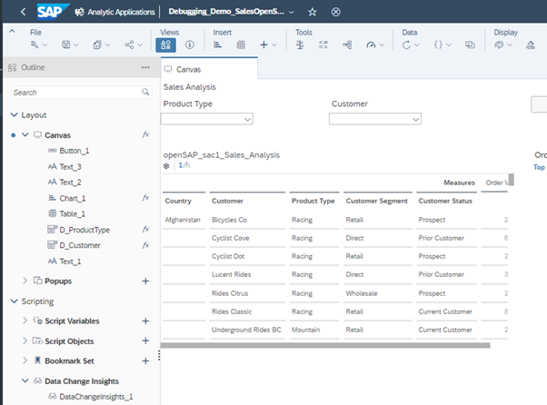Open the Product Type dropdown

tap(207, 119)
